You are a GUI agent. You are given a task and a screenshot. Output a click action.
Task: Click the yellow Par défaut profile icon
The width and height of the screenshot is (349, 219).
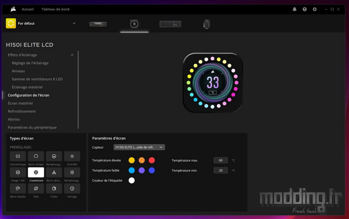[10, 23]
